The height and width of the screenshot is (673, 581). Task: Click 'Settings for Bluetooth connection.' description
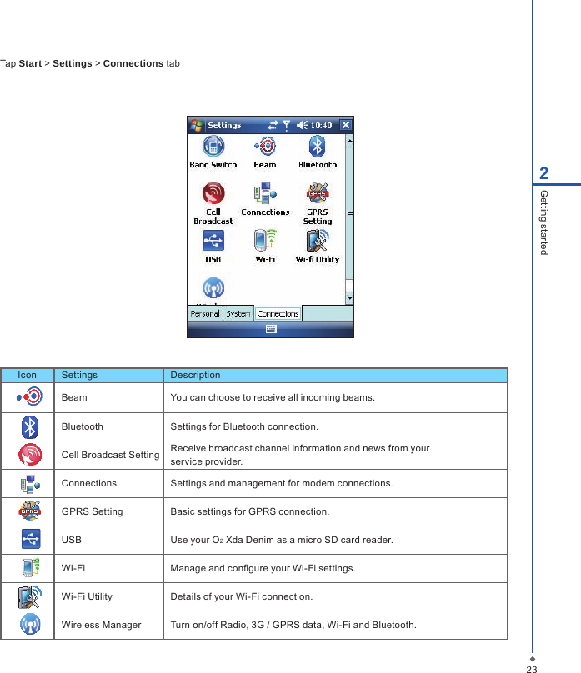244,426
